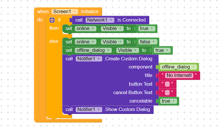Toggle the true value in the then branch
Viewport: 220px width, 127px height.
pyautogui.click(x=146, y=28)
